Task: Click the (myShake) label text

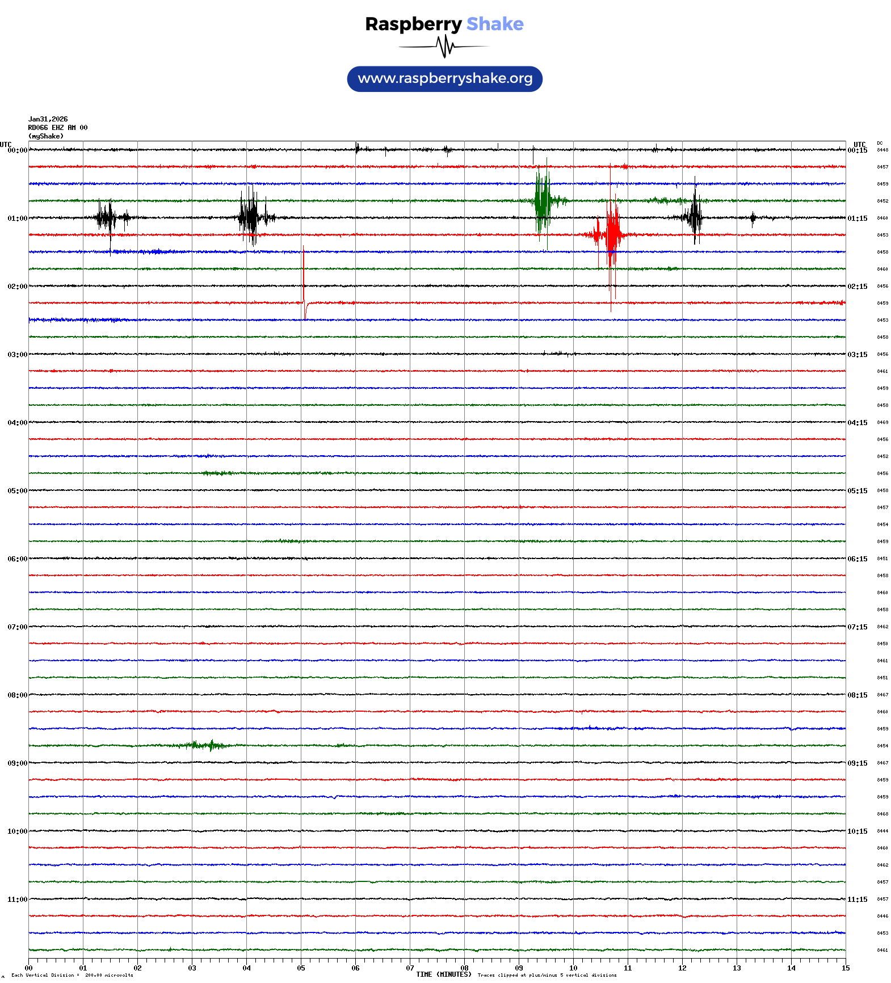Action: point(45,136)
